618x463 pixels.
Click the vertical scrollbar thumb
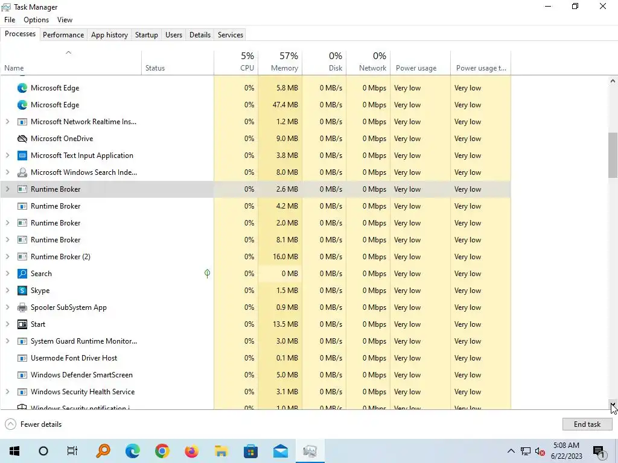[x=613, y=155]
